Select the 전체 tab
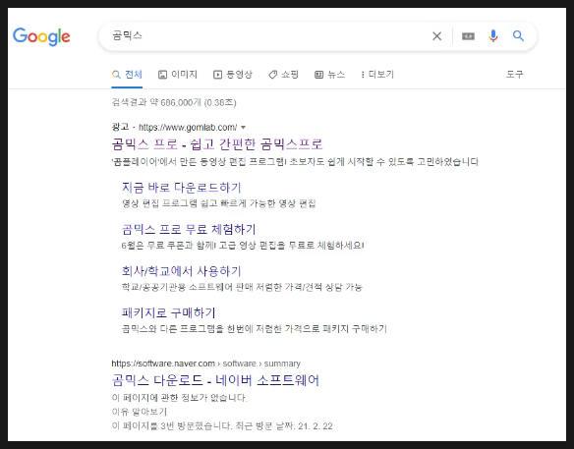Image resolution: width=574 pixels, height=449 pixels. click(127, 75)
